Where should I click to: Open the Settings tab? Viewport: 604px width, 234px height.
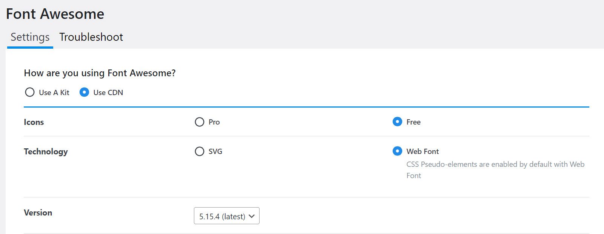[30, 37]
